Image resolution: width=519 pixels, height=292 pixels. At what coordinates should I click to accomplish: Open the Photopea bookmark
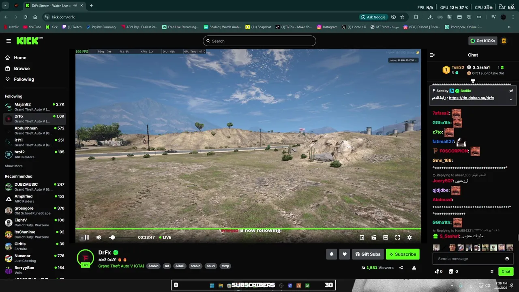tap(463, 27)
